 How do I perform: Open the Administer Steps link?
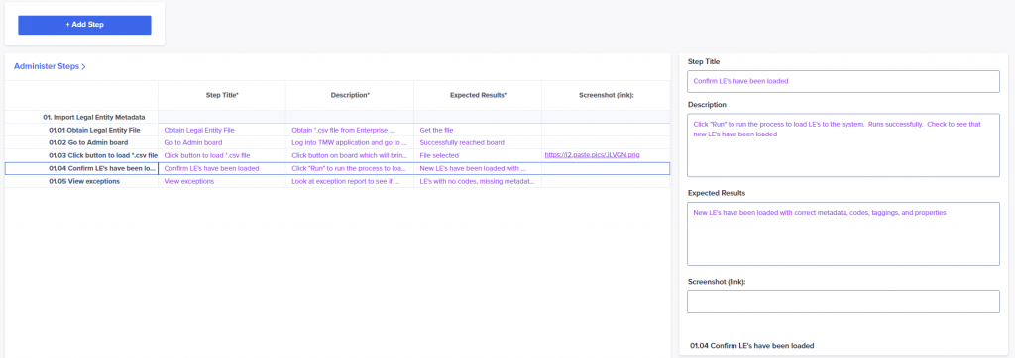[x=50, y=66]
